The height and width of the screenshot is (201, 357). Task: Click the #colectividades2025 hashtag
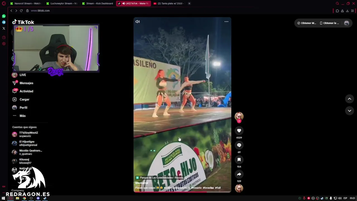click(177, 188)
